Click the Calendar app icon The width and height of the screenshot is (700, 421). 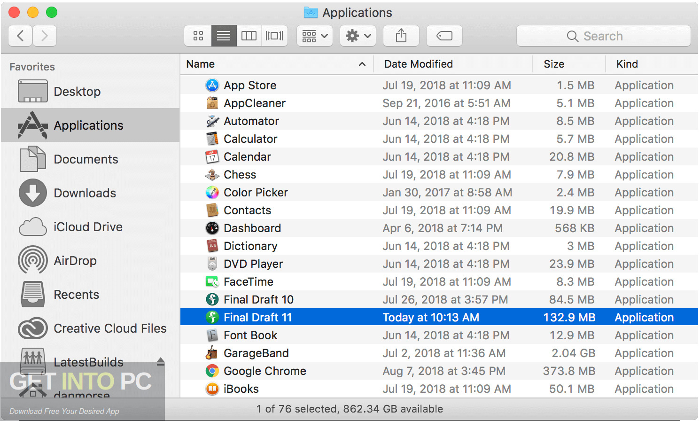click(212, 156)
